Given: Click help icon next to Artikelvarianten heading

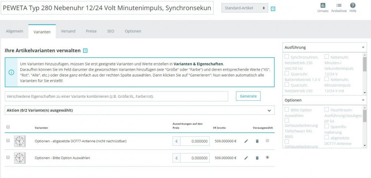Looking at the screenshot, I should [85, 51].
